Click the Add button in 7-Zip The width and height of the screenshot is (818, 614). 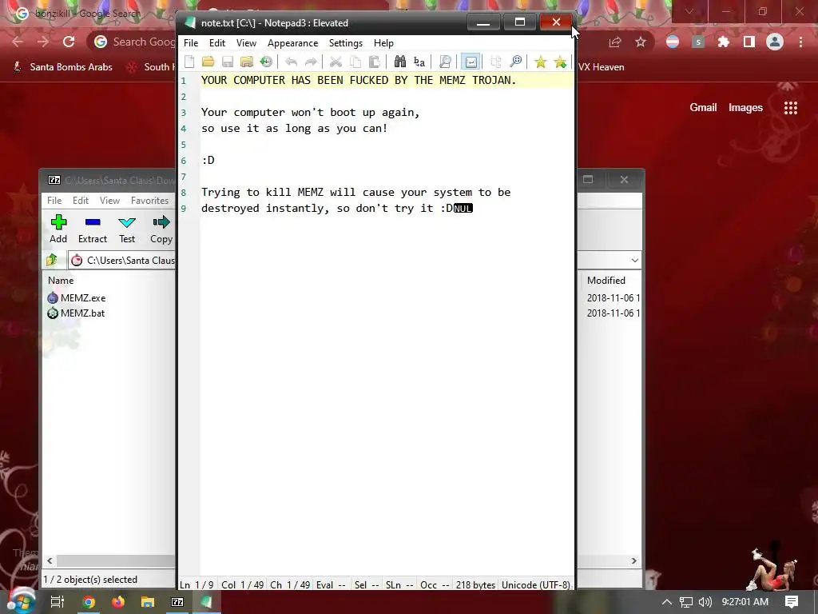(58, 229)
